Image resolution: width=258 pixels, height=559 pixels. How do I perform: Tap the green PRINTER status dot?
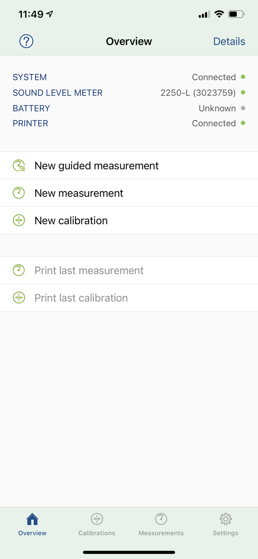243,123
